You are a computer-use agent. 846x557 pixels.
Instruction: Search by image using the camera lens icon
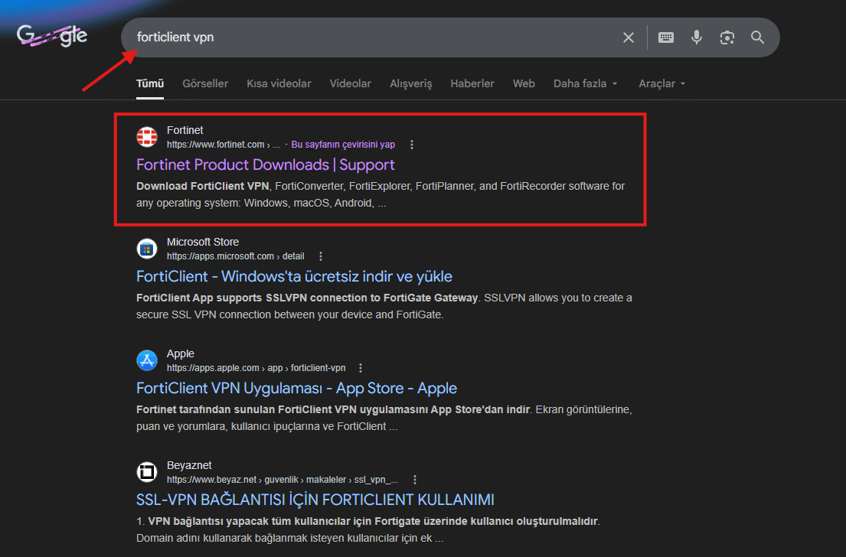click(x=727, y=37)
